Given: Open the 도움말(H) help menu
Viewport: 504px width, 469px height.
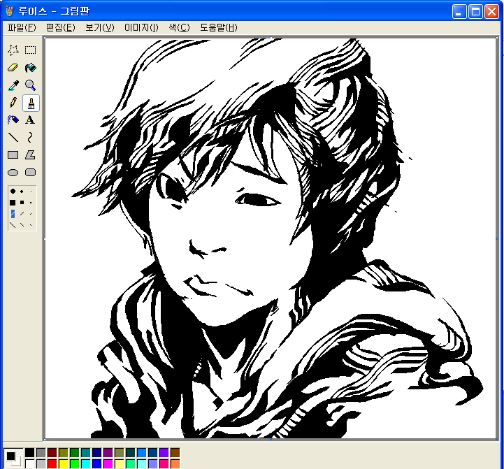Looking at the screenshot, I should click(x=219, y=27).
